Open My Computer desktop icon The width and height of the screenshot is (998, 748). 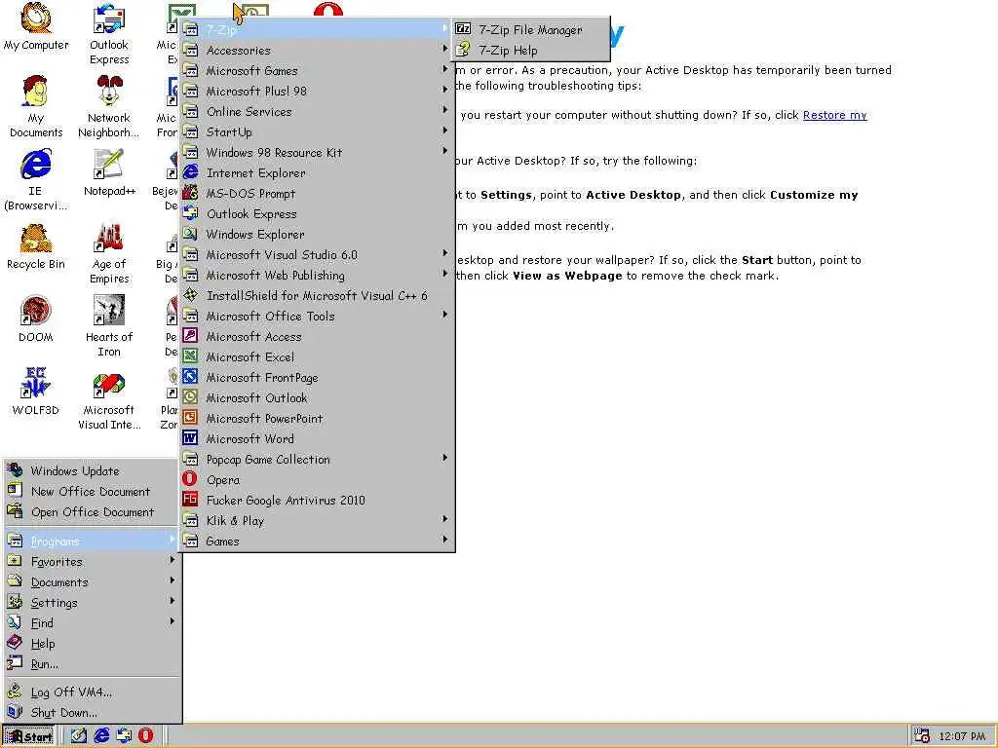[36, 26]
